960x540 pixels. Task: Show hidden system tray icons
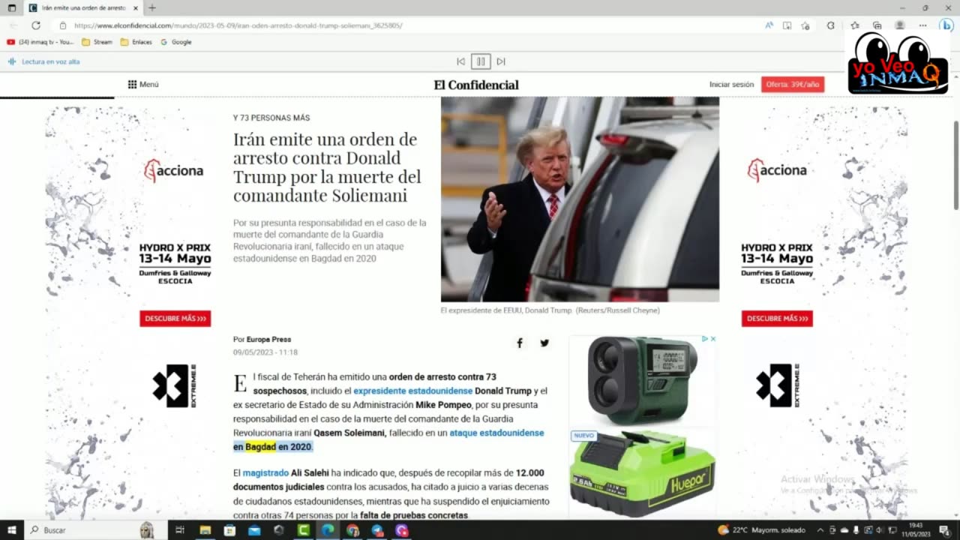[820, 530]
